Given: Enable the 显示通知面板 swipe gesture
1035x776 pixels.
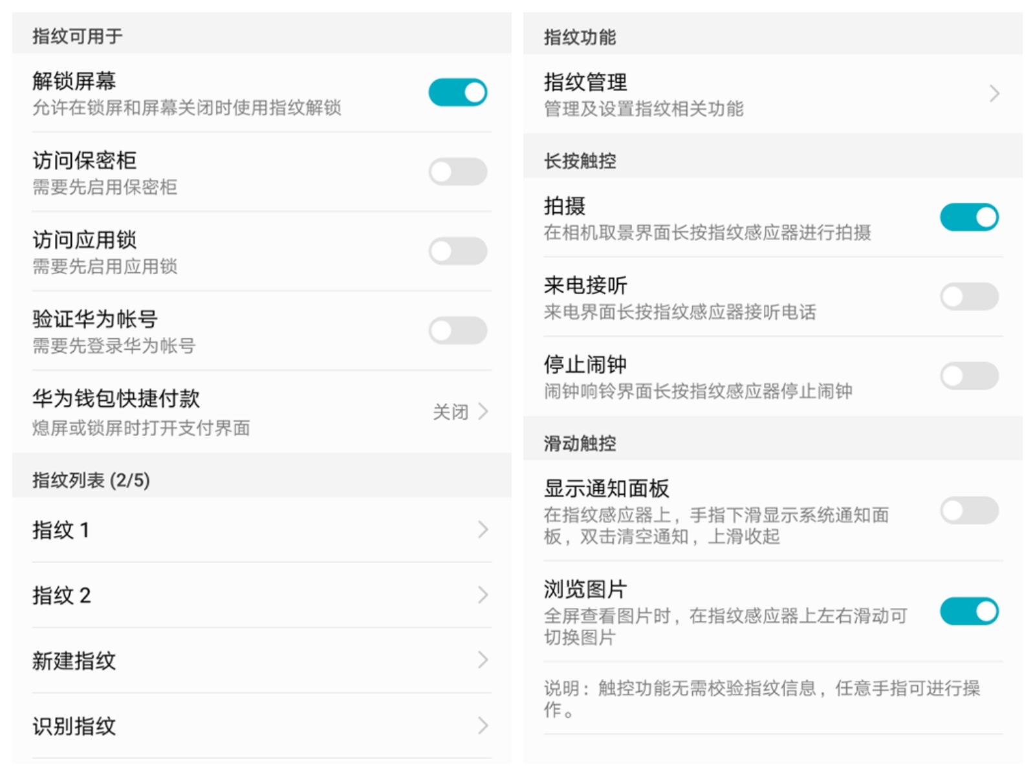Looking at the screenshot, I should (x=970, y=511).
